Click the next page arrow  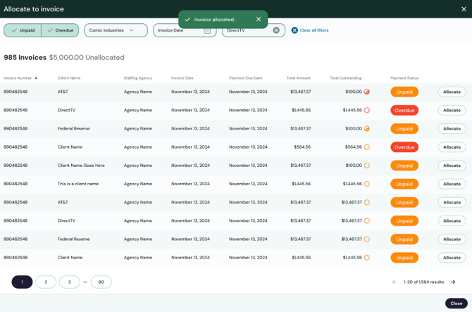tap(453, 282)
